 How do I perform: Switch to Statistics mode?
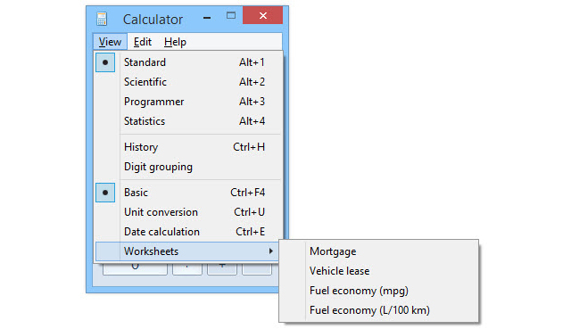click(188, 121)
